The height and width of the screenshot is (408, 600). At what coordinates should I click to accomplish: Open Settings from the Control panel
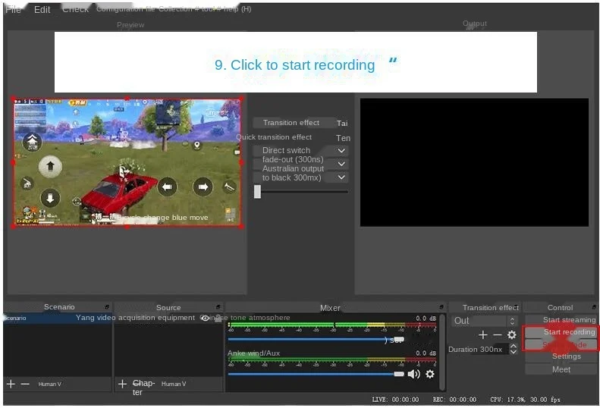561,356
